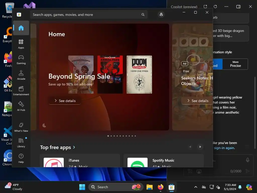
Task: Toggle the Copilot side-by-side layout icon
Action: click(238, 7)
